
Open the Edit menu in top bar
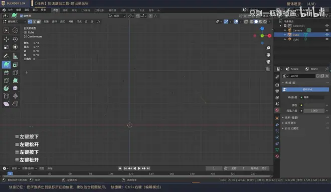click(19, 10)
